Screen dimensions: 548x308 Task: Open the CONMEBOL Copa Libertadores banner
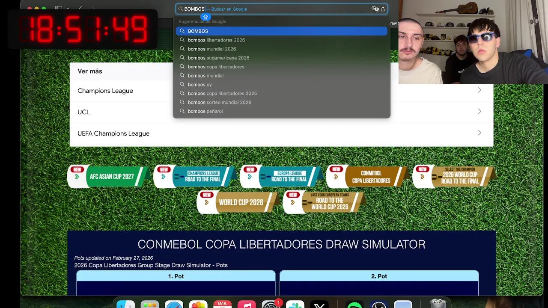[x=367, y=176]
